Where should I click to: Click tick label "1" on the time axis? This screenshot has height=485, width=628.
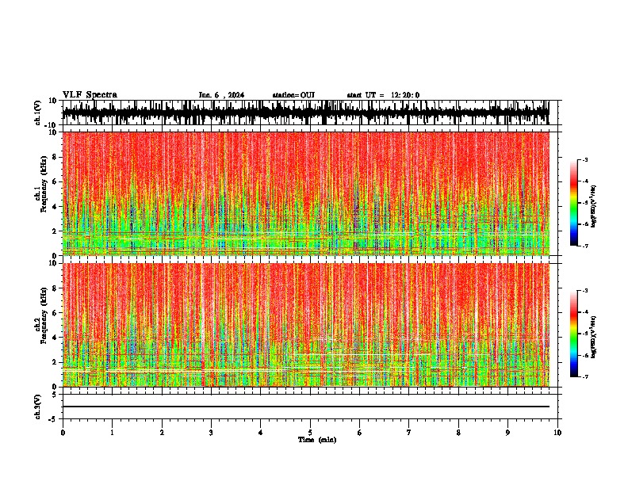tap(112, 433)
